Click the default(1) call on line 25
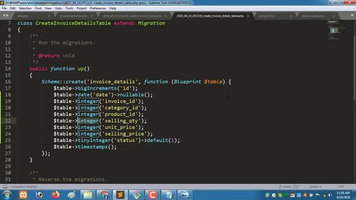 [162, 141]
